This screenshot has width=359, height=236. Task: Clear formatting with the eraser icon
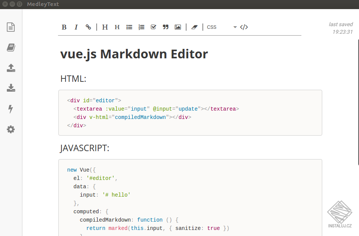click(194, 27)
